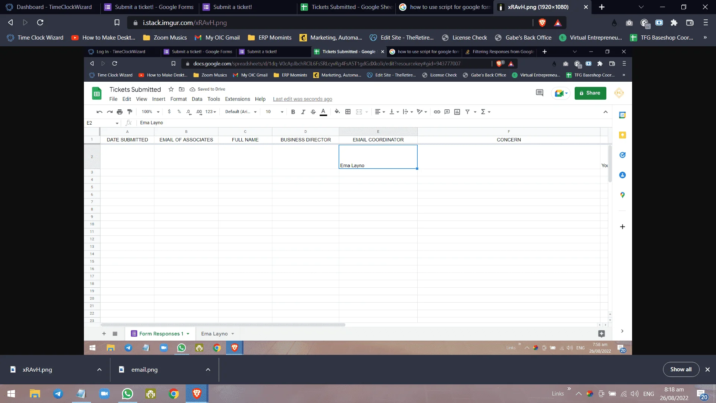The width and height of the screenshot is (716, 403).
Task: Open the font size 10 dropdown
Action: [274, 112]
